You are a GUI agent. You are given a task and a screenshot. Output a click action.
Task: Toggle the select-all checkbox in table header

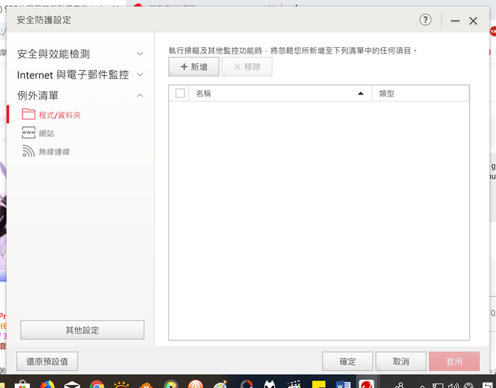(x=180, y=93)
